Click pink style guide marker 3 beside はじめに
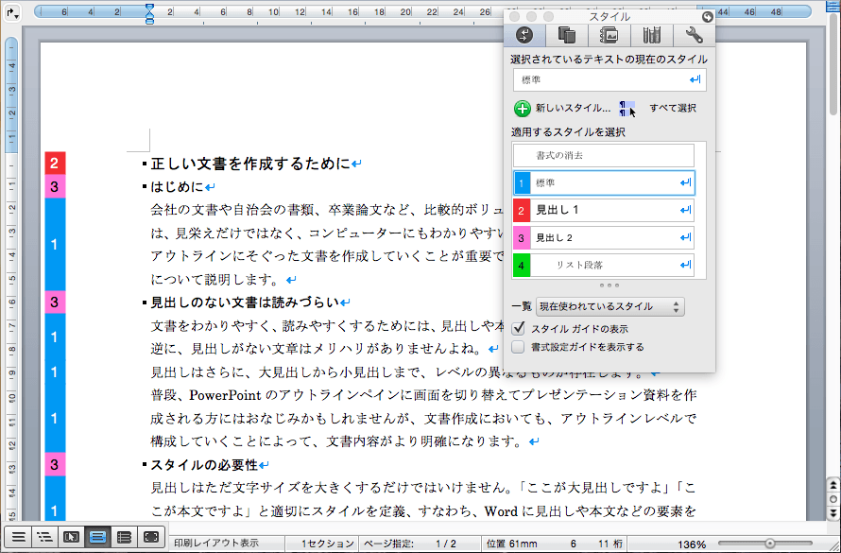Screen dimensions: 841x553 click(55, 186)
